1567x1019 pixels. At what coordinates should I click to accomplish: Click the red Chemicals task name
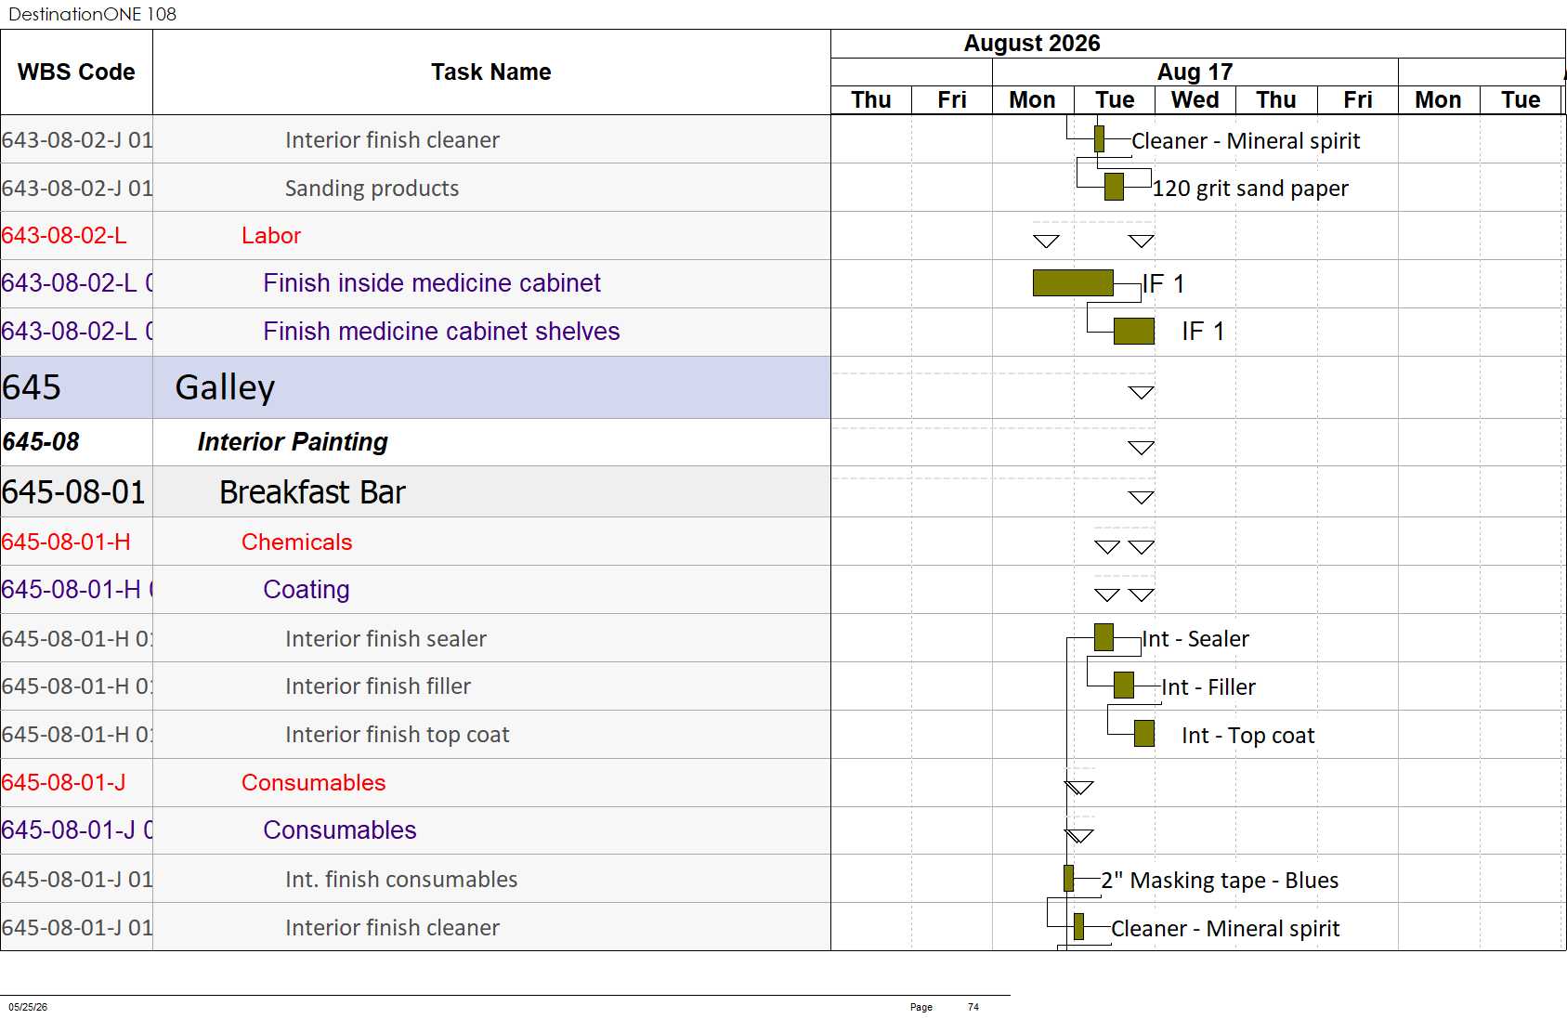pyautogui.click(x=297, y=542)
